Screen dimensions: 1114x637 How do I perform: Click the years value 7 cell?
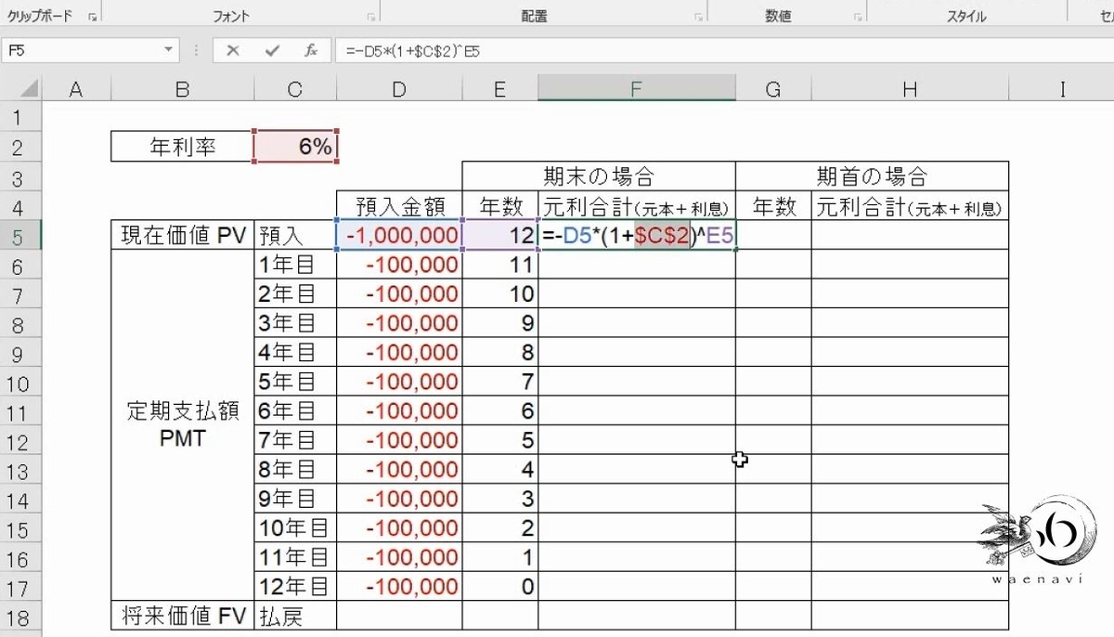coord(500,382)
